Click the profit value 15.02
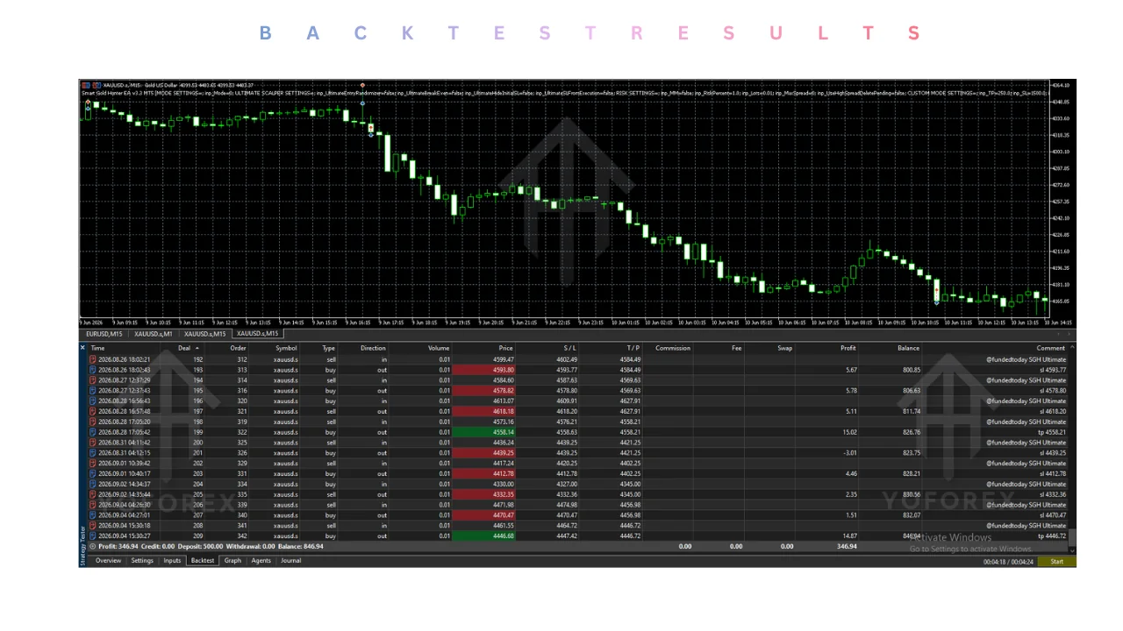Screen dimensions: 1123x631 pyautogui.click(x=848, y=432)
